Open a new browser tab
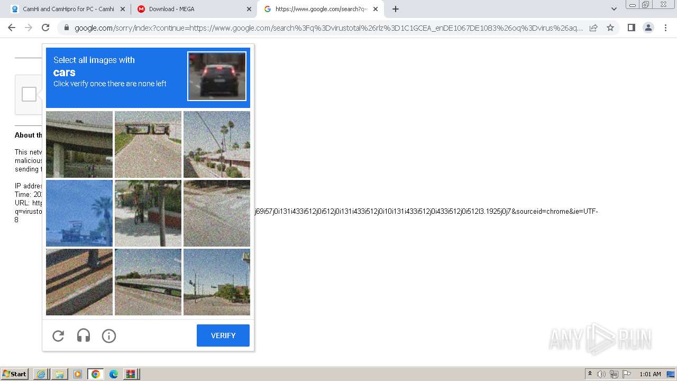This screenshot has width=677, height=381. (x=396, y=9)
